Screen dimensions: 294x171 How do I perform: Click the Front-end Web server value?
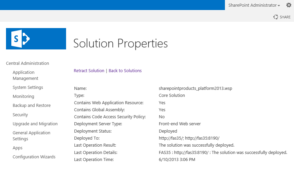(180, 124)
